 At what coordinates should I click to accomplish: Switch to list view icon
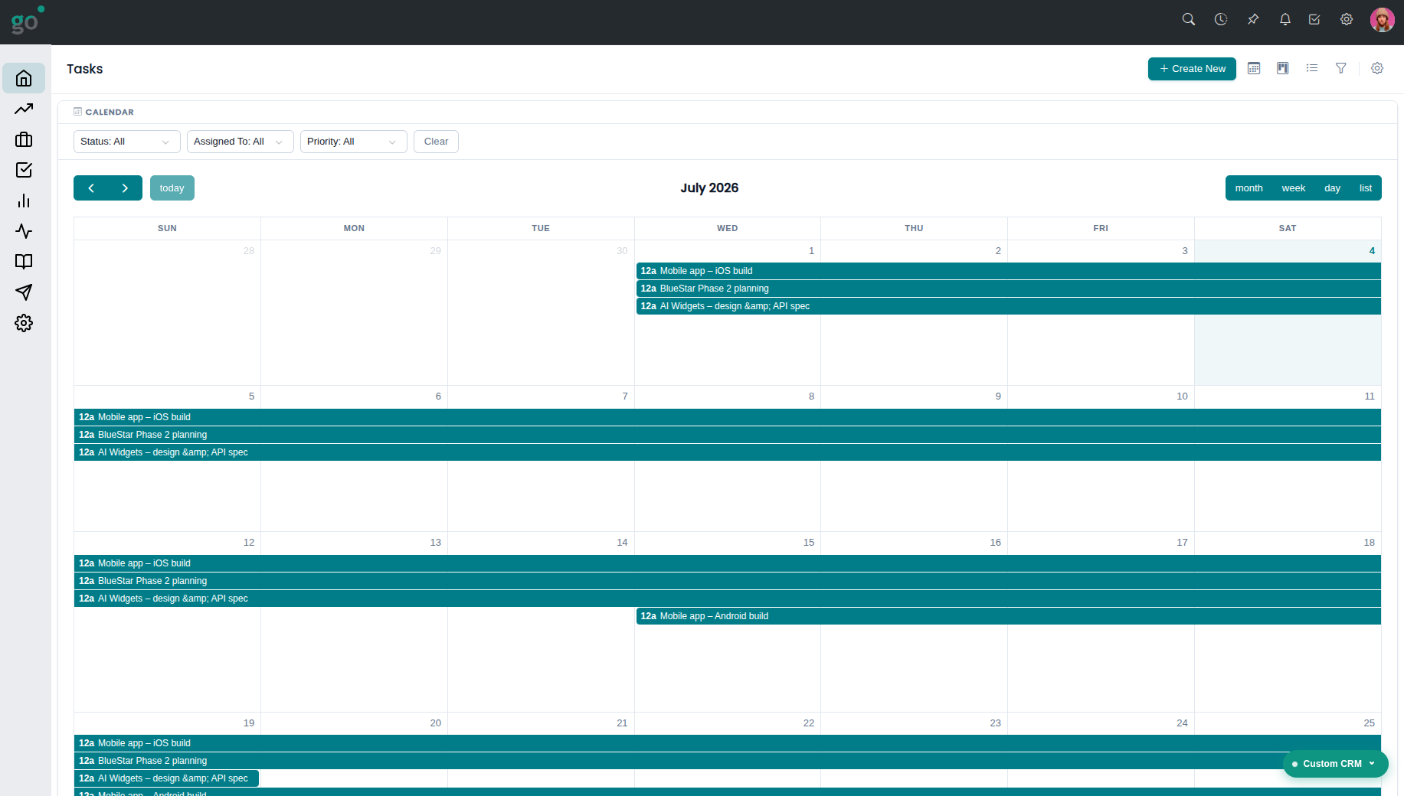click(1312, 68)
